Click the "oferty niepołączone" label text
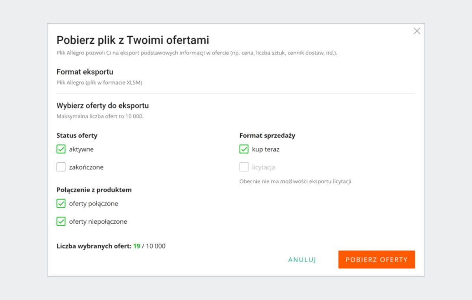This screenshot has height=300, width=472. pos(98,221)
